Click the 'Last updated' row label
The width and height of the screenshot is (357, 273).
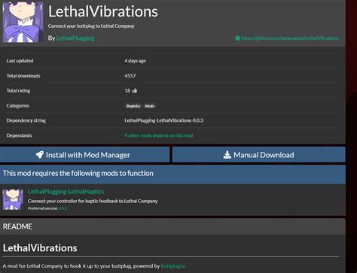click(20, 61)
